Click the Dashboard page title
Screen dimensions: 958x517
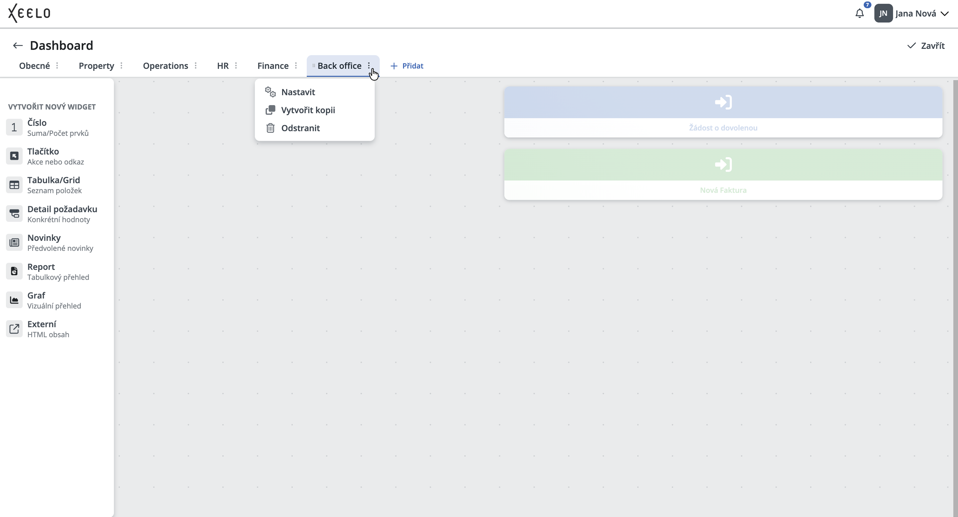click(61, 45)
